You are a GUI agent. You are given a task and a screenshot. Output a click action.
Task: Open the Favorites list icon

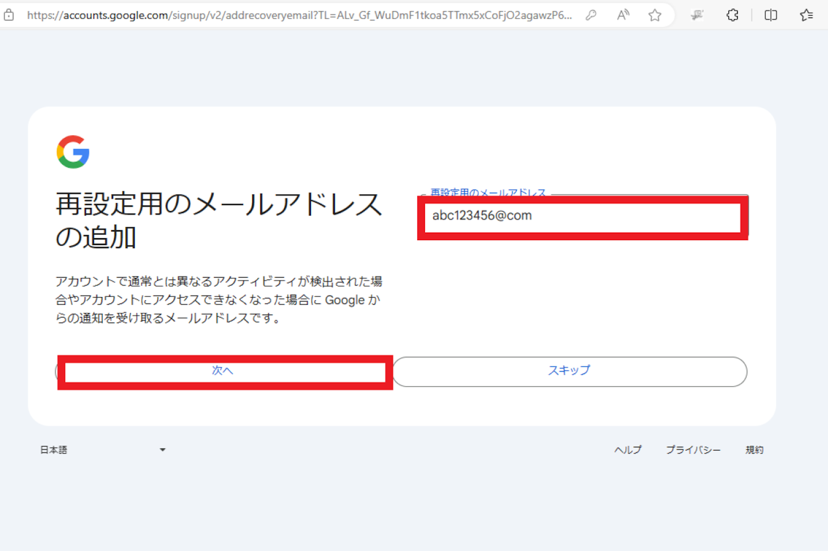coord(806,15)
